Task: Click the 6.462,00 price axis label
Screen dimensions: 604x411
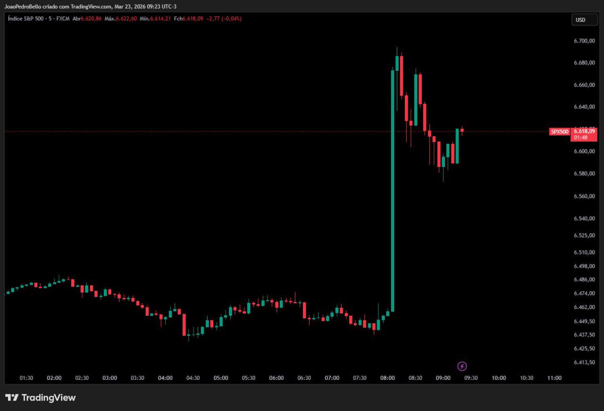Action: click(584, 307)
